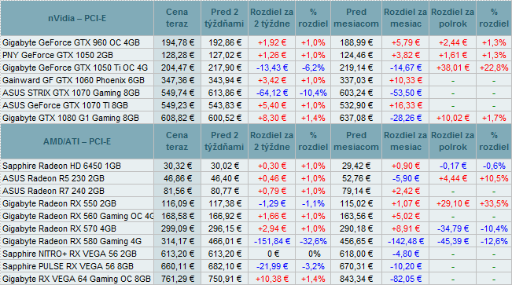Click top Pred mesiacom column header
The width and height of the screenshot is (512, 285).
tap(356, 18)
